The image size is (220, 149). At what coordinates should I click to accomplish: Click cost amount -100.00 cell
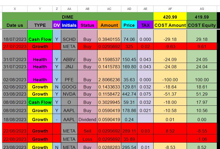pos(170,76)
